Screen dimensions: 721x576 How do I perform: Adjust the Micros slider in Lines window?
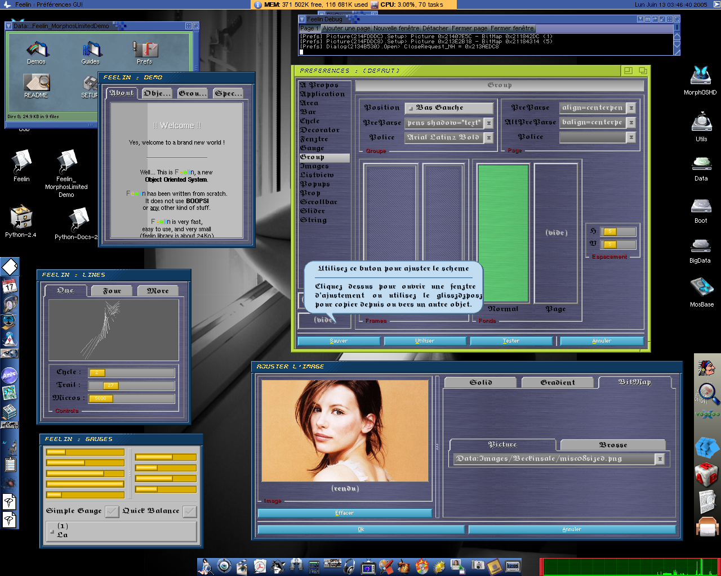(x=131, y=398)
